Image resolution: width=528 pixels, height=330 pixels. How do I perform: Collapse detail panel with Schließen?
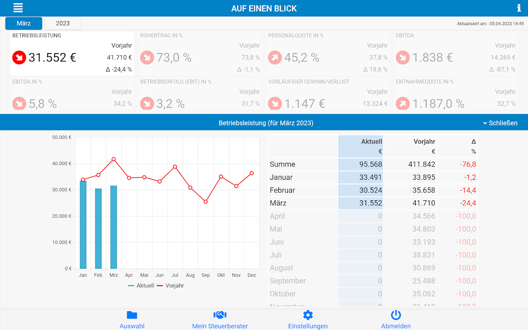[500, 123]
